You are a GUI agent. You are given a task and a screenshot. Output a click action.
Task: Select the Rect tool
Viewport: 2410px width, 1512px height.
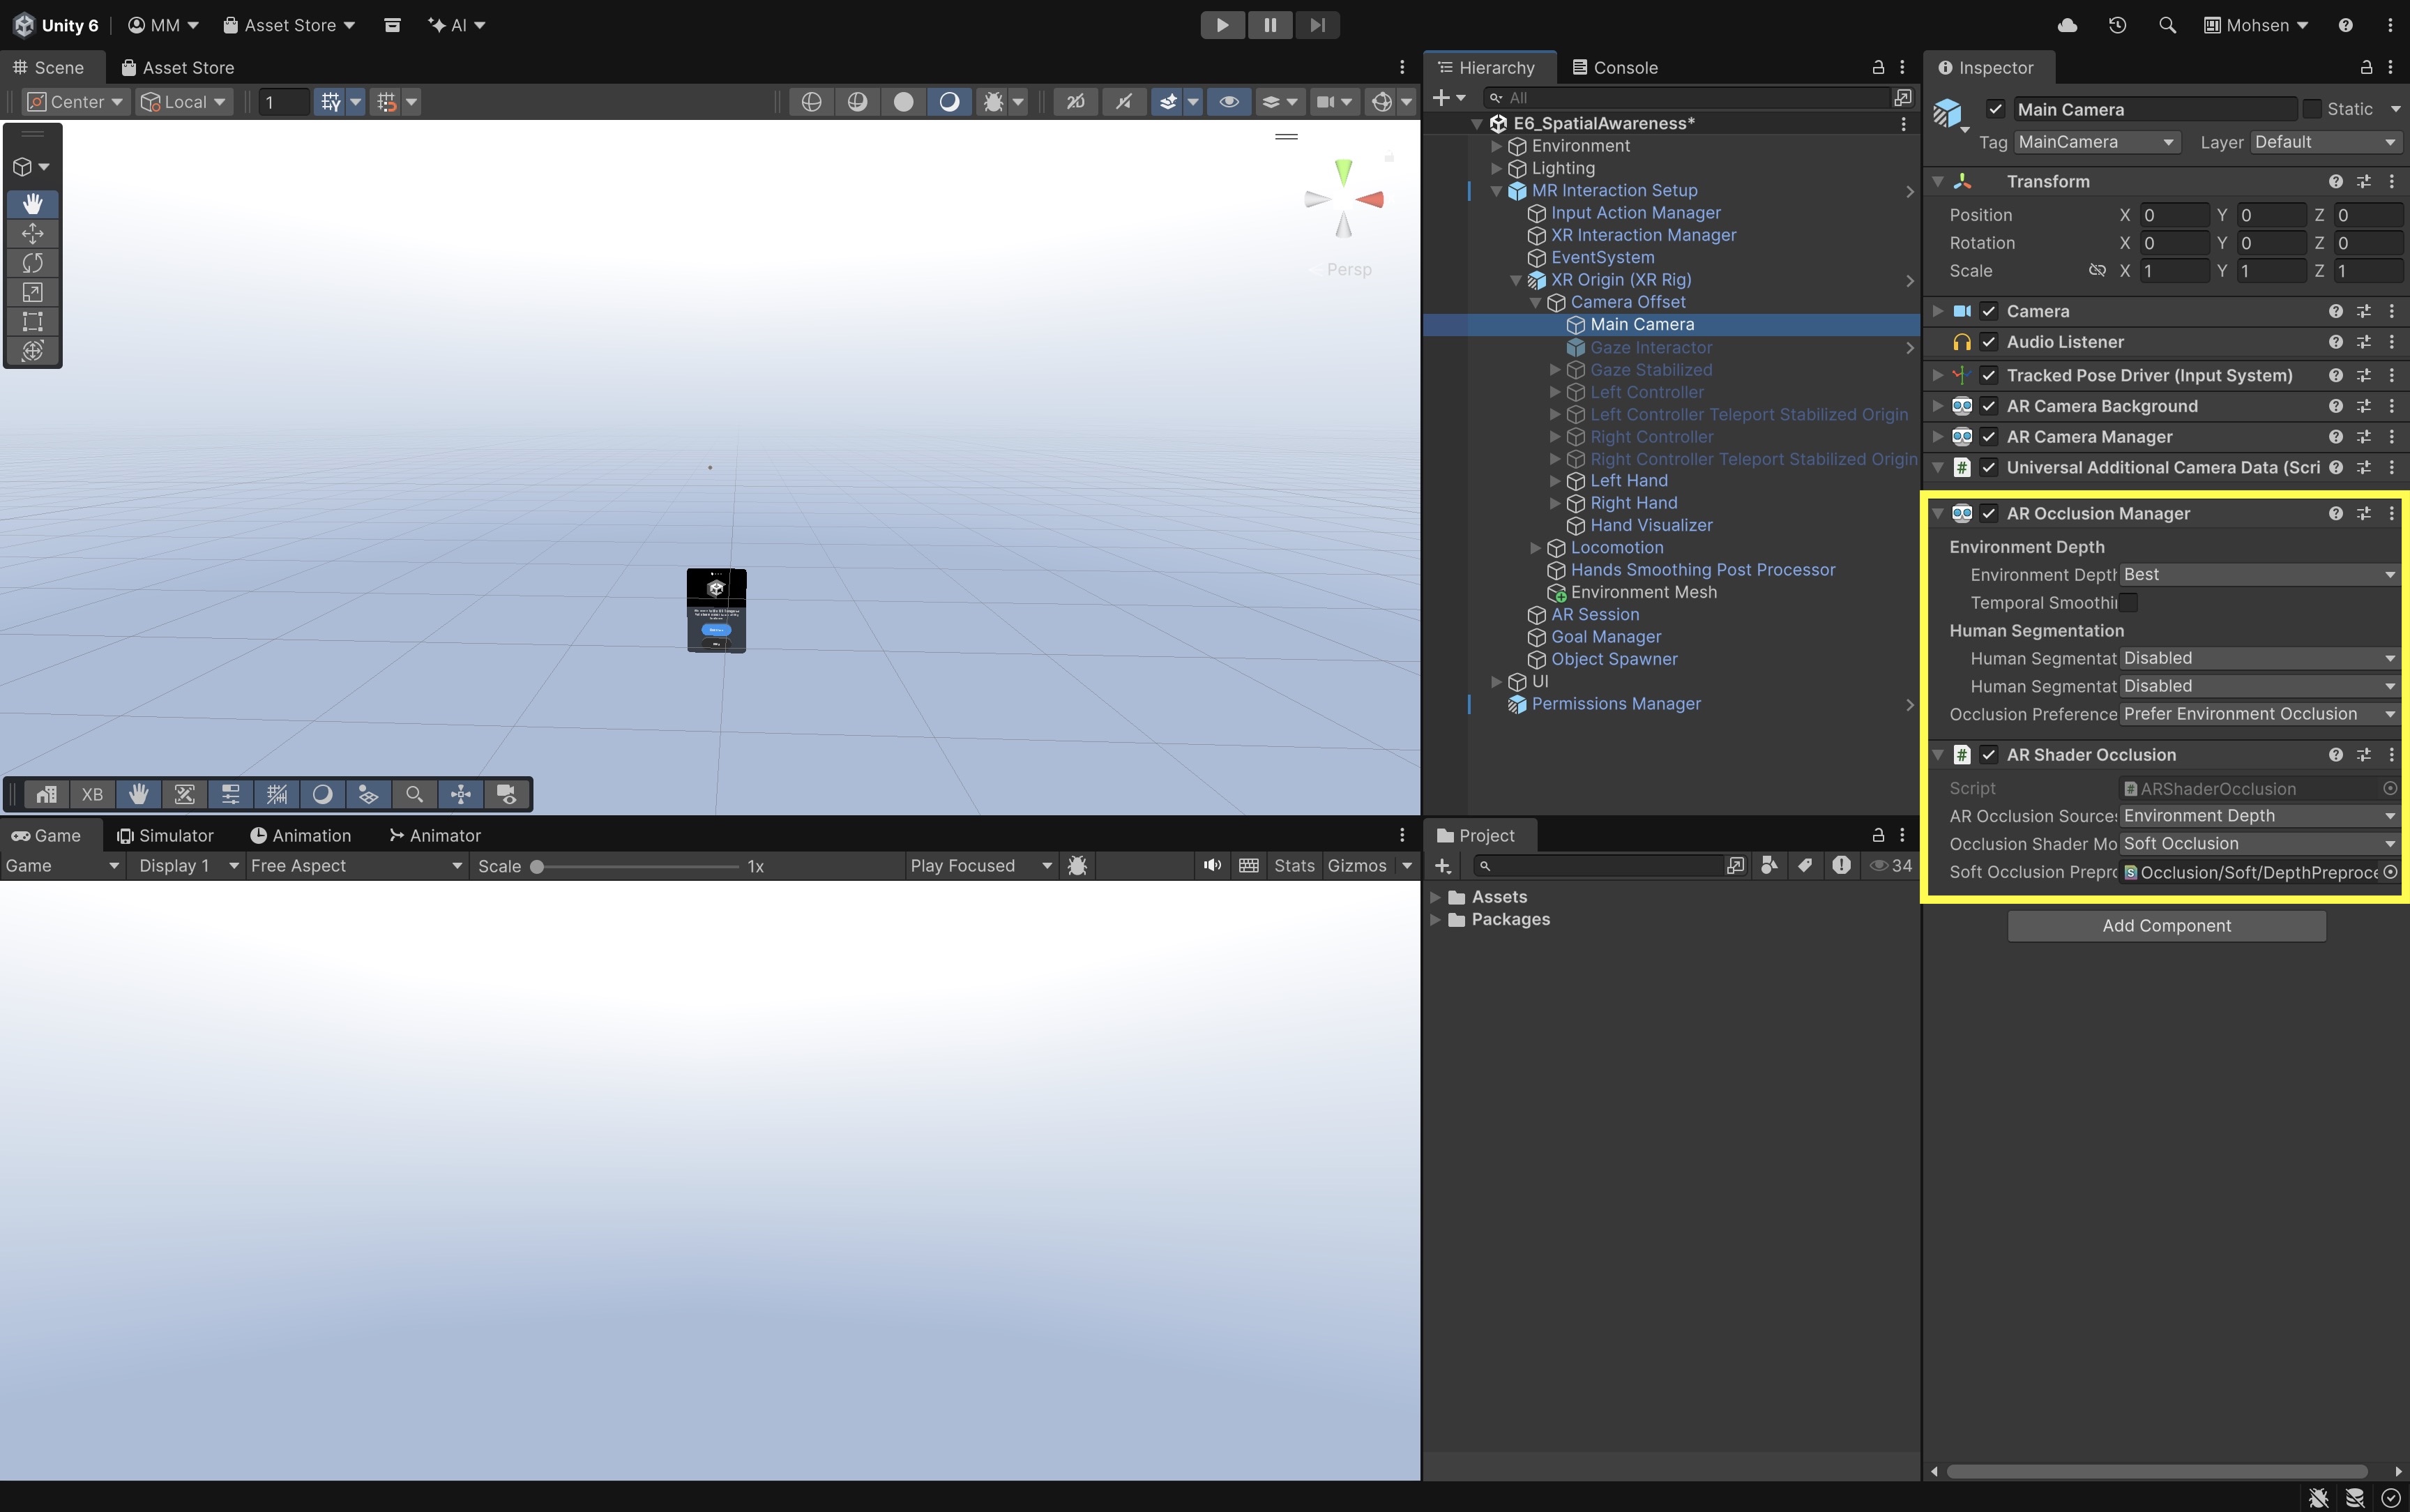tap(32, 321)
